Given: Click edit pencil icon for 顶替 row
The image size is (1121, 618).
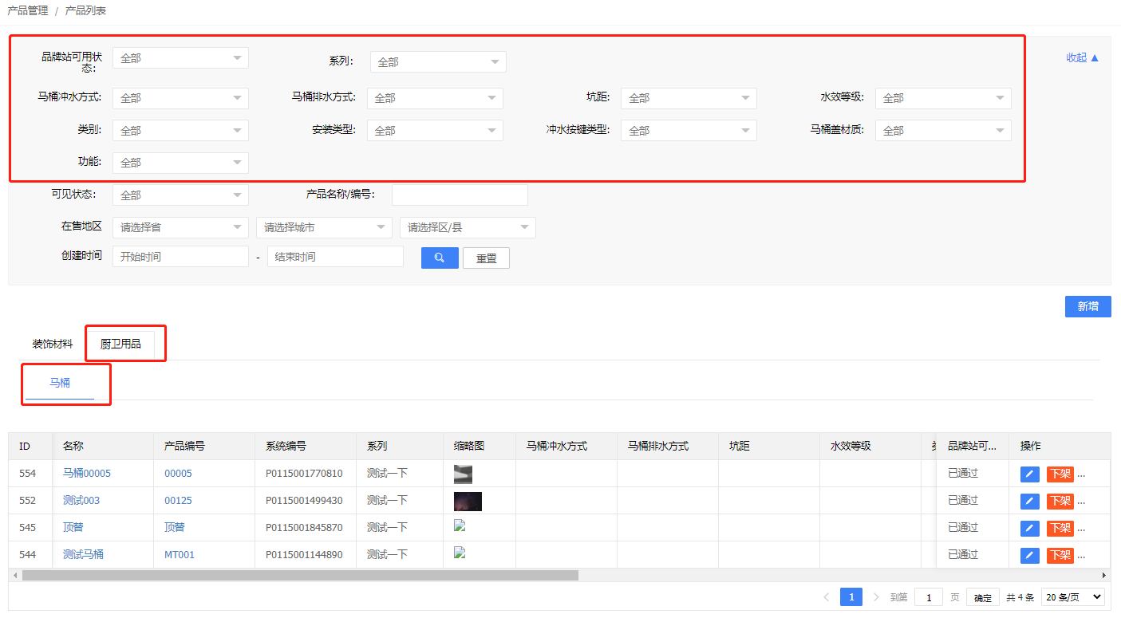Looking at the screenshot, I should 1029,529.
